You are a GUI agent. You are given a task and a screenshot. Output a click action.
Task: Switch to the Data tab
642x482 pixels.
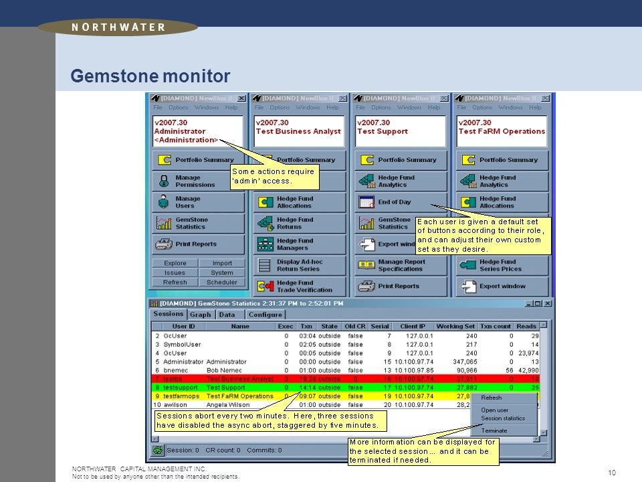[227, 315]
